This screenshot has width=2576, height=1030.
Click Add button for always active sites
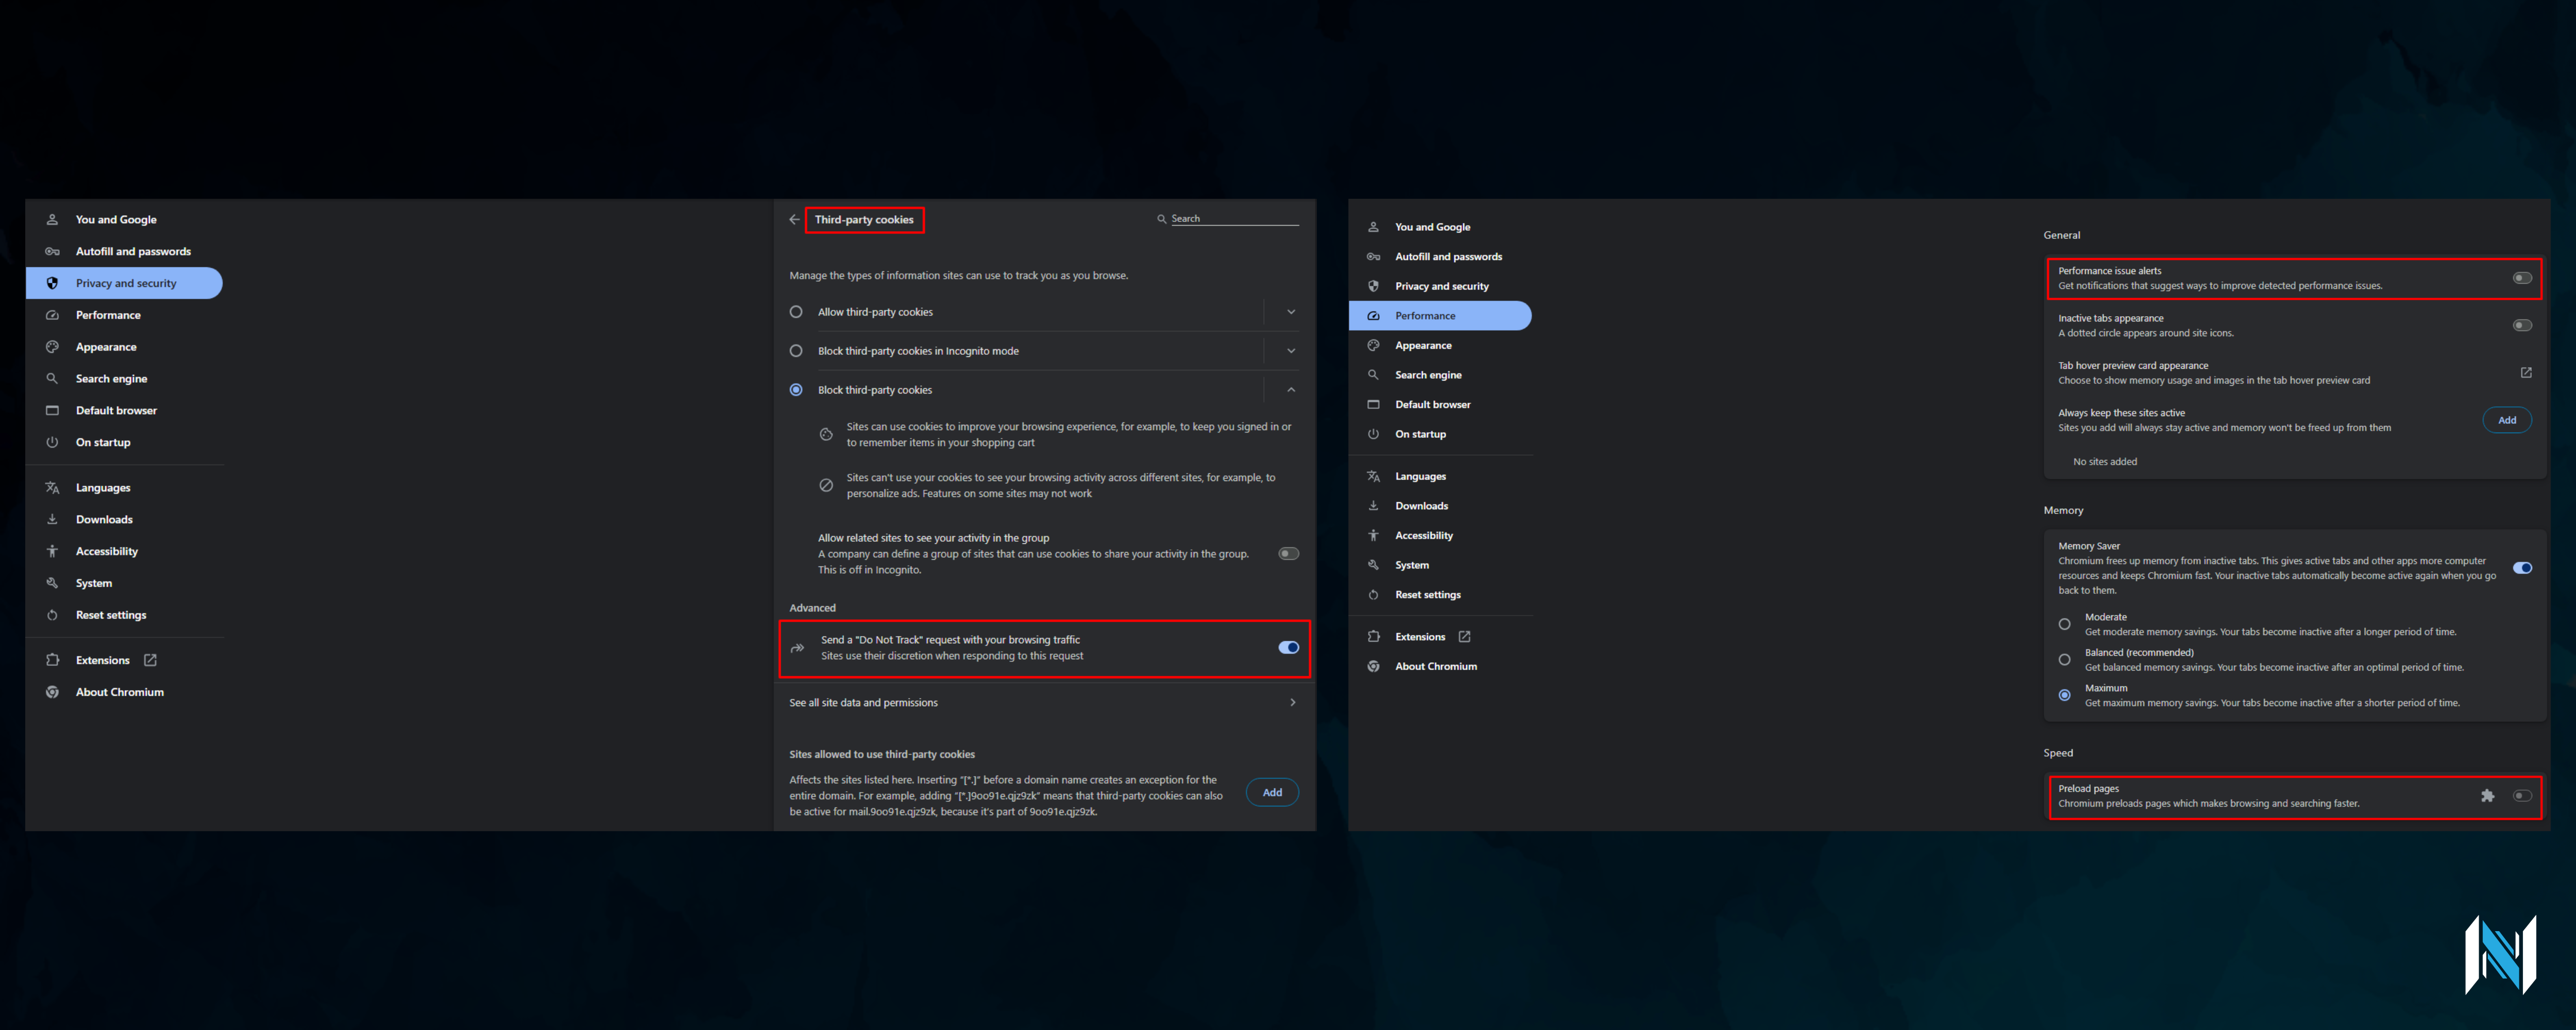pos(2506,420)
